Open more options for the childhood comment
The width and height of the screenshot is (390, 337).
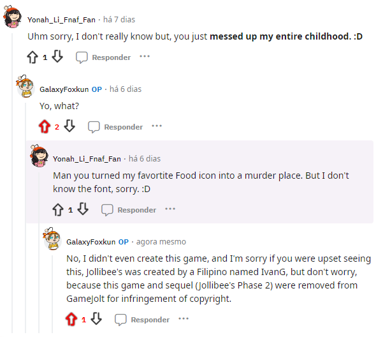pyautogui.click(x=145, y=57)
